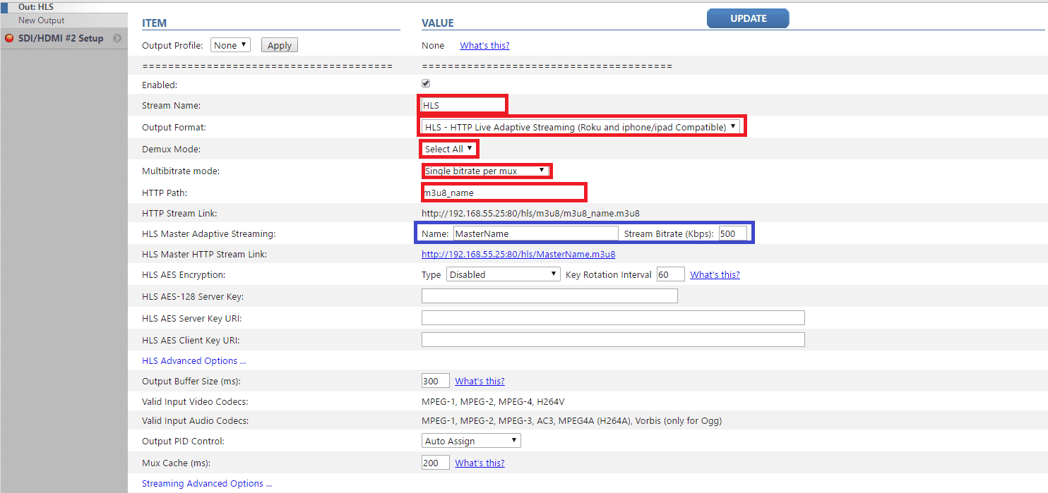
Task: Open What's this link for Output Buffer Size
Action: [480, 381]
